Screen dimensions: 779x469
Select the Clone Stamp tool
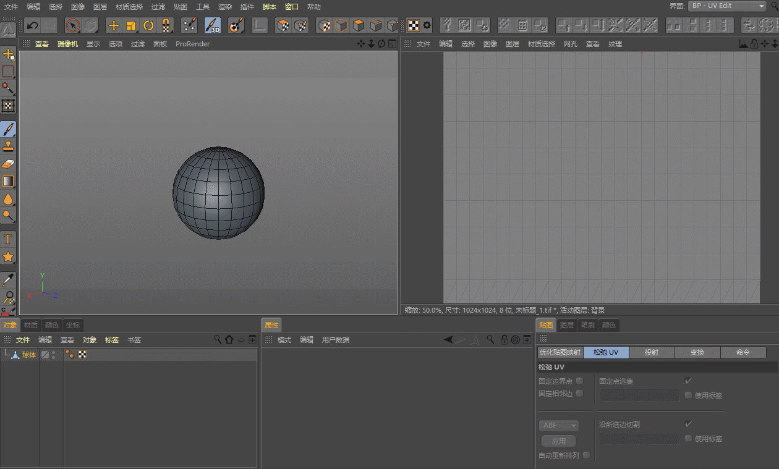tap(8, 147)
